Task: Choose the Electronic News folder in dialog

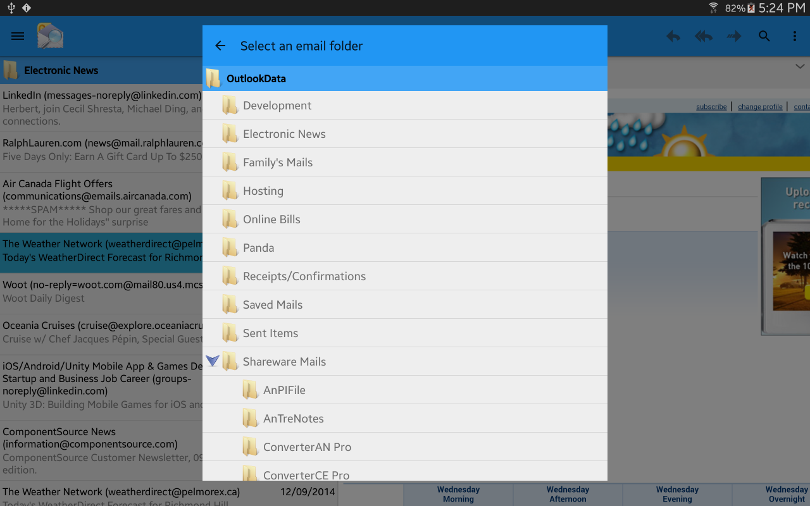Action: pyautogui.click(x=405, y=134)
